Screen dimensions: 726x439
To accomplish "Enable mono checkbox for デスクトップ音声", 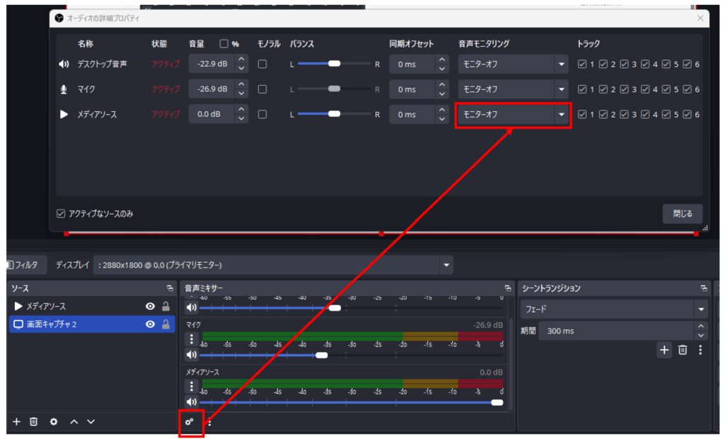I will pyautogui.click(x=262, y=64).
